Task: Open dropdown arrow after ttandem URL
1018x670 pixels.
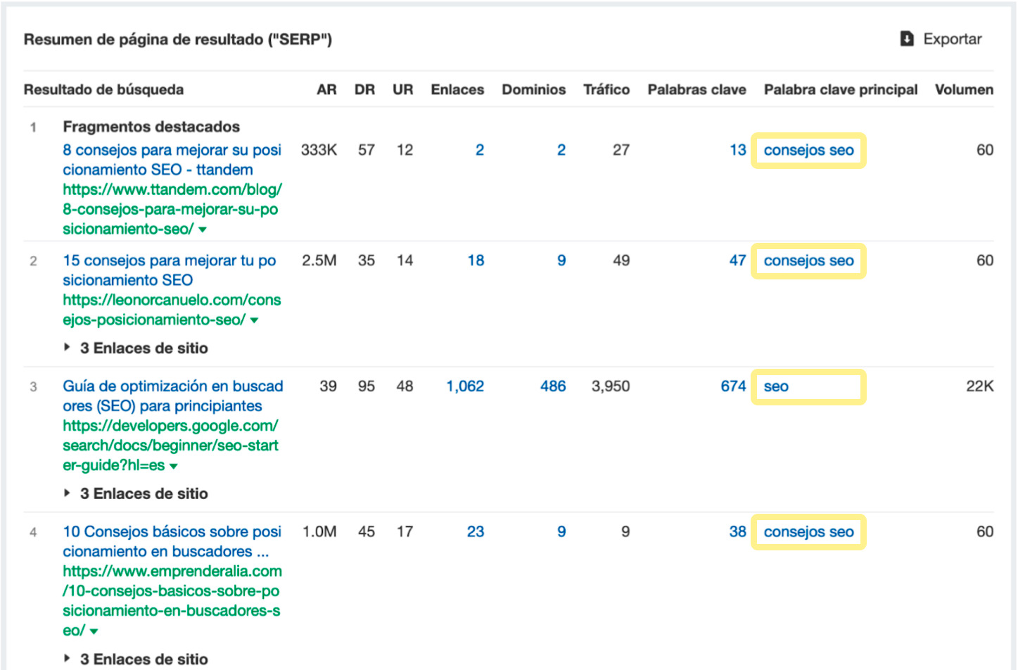Action: pos(203,229)
